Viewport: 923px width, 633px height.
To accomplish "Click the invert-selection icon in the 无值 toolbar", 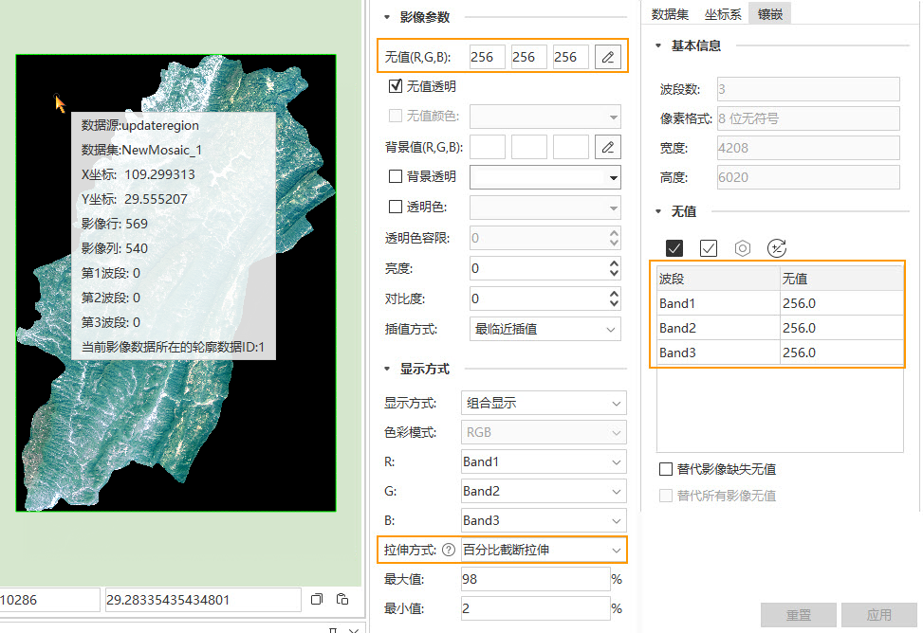I will pos(709,248).
